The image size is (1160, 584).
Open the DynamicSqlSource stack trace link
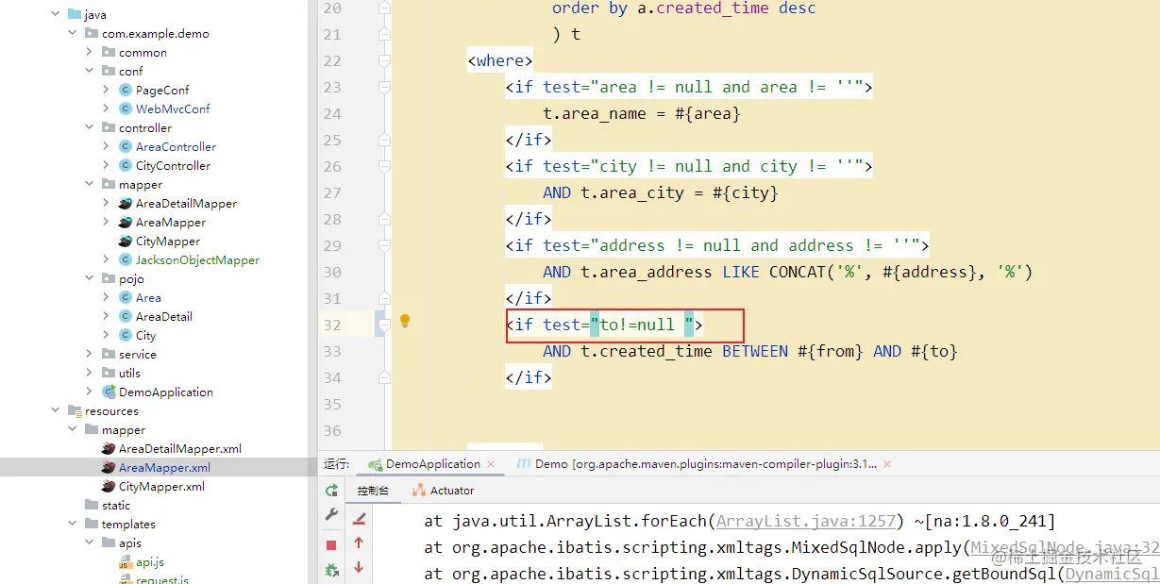click(x=1112, y=574)
